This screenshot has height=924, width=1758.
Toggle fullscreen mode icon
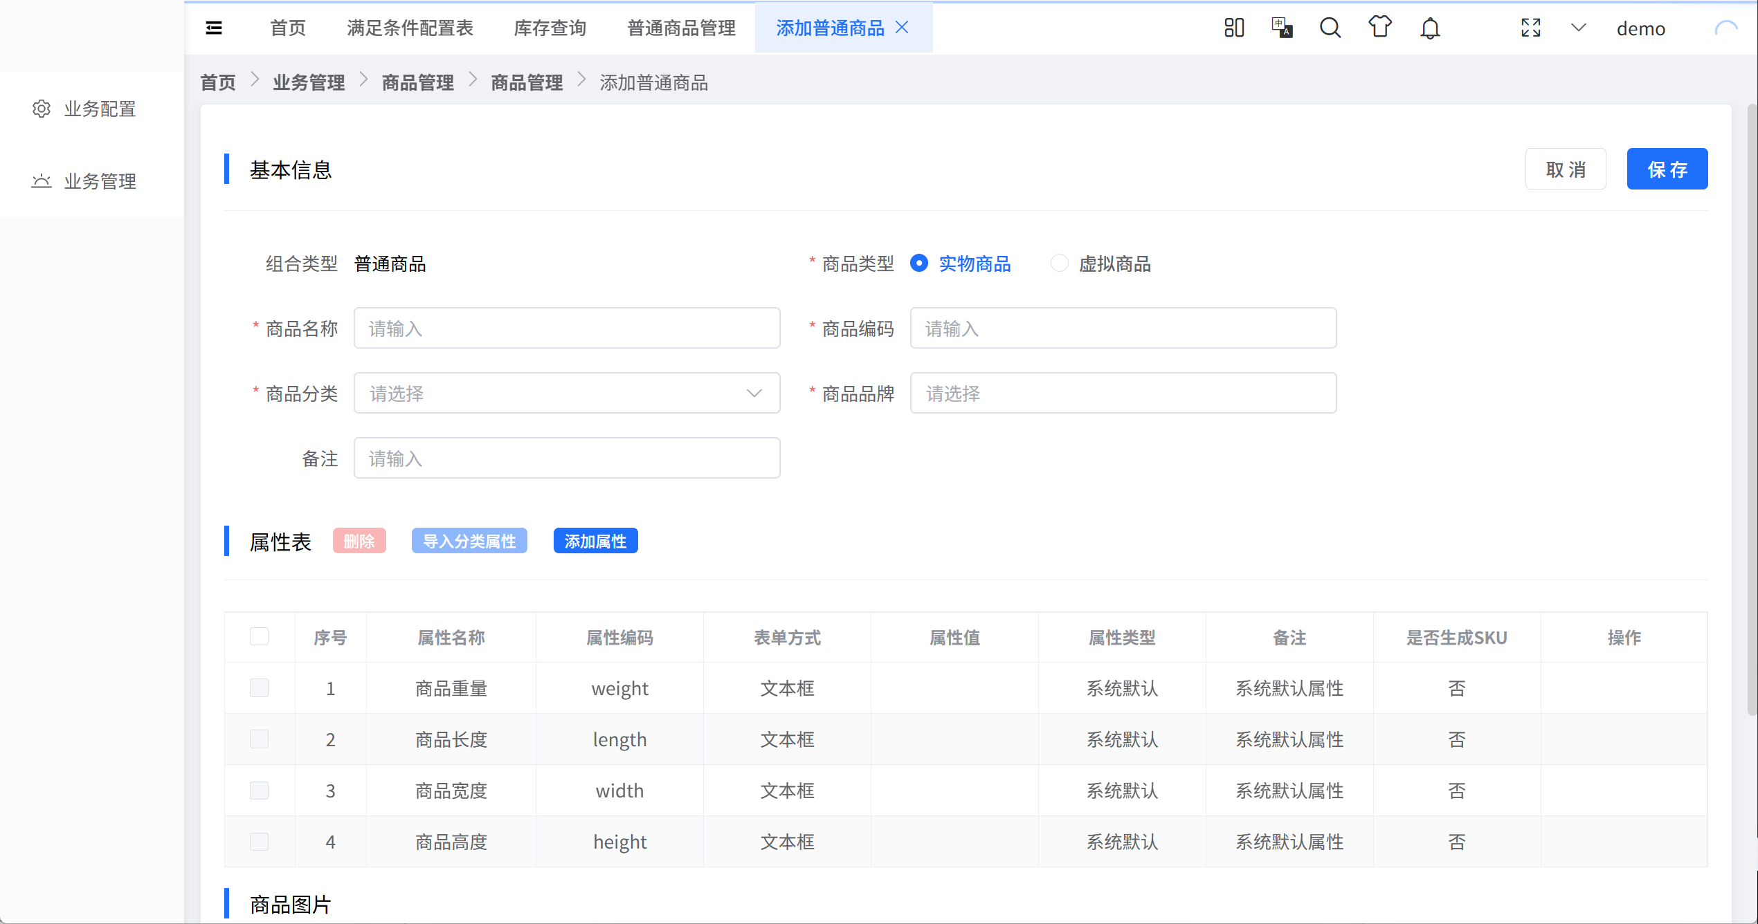tap(1531, 28)
